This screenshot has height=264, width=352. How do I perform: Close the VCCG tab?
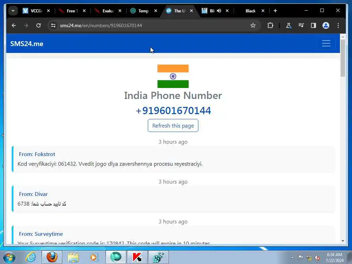[48, 11]
